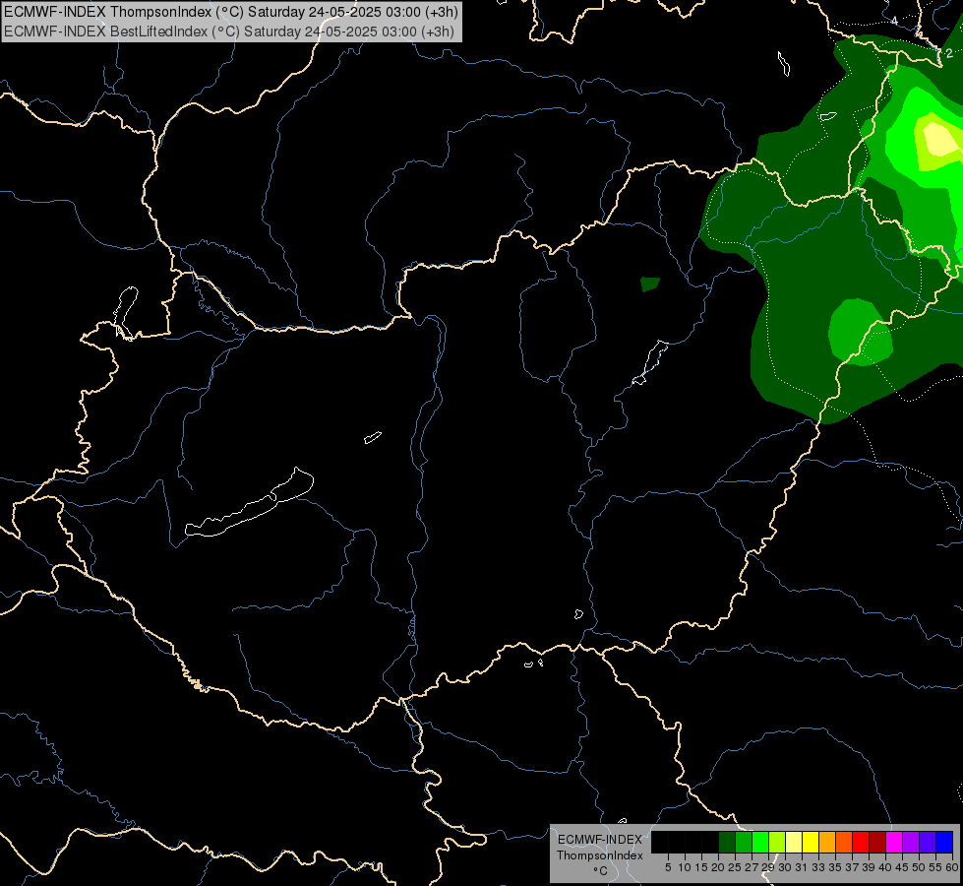Viewport: 963px width, 886px height.
Task: Click the magenta 40-45 legend swatch
Action: coord(894,842)
